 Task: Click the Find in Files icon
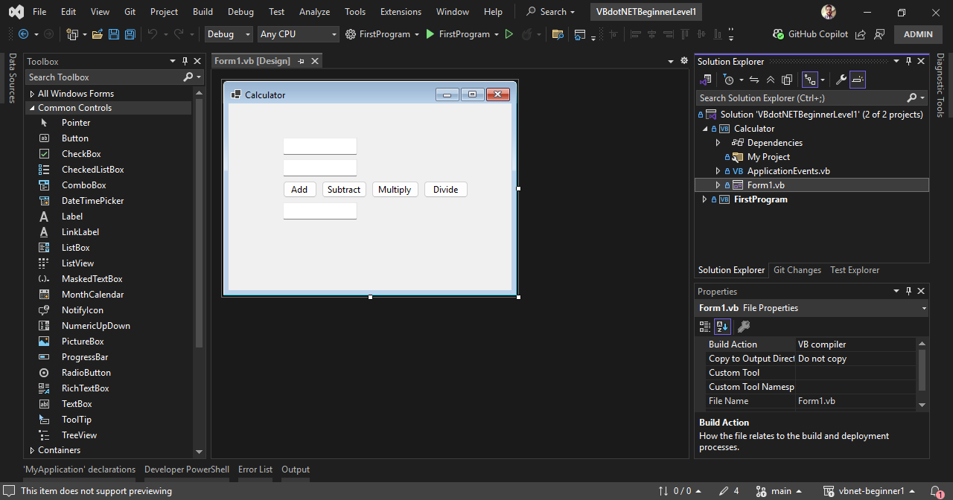tap(558, 34)
